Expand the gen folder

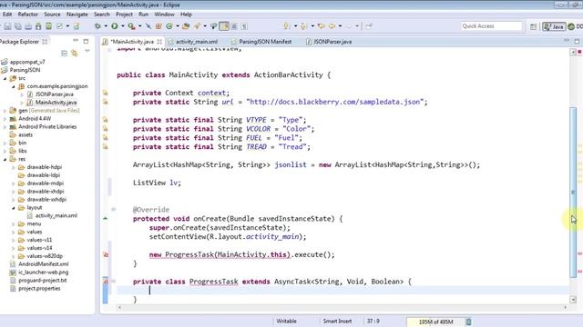(x=5, y=111)
